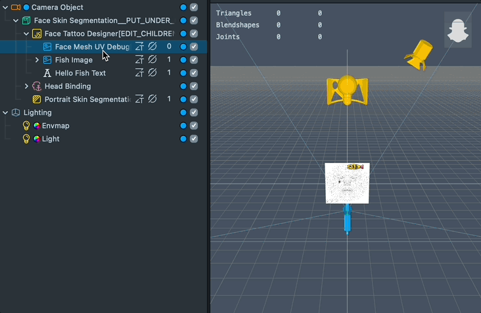This screenshot has width=481, height=313.
Task: Click the crossed-circle icon on Fish Image row
Action: (152, 60)
